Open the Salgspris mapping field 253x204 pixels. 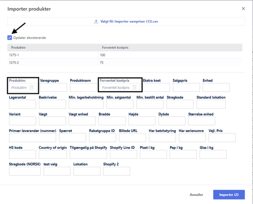coord(186,87)
